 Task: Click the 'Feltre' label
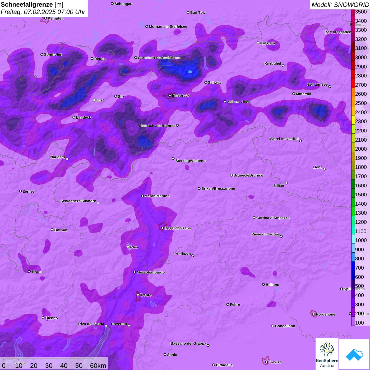click(235, 304)
